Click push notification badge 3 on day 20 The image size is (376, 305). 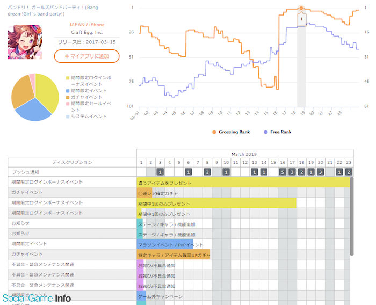point(320,172)
